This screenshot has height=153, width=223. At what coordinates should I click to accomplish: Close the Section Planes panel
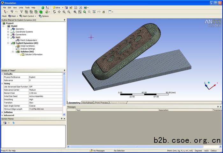[64, 119]
